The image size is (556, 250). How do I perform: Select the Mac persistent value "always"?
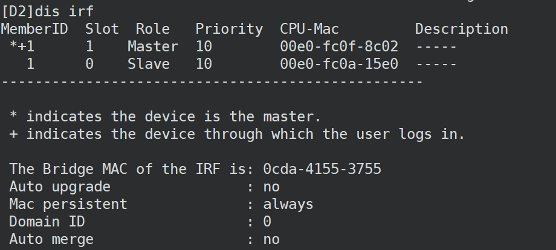click(x=288, y=204)
